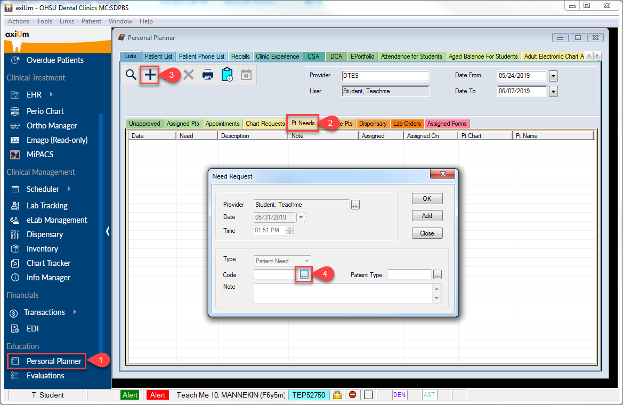
Task: Open the sidebar Dispensary module
Action: tap(45, 234)
